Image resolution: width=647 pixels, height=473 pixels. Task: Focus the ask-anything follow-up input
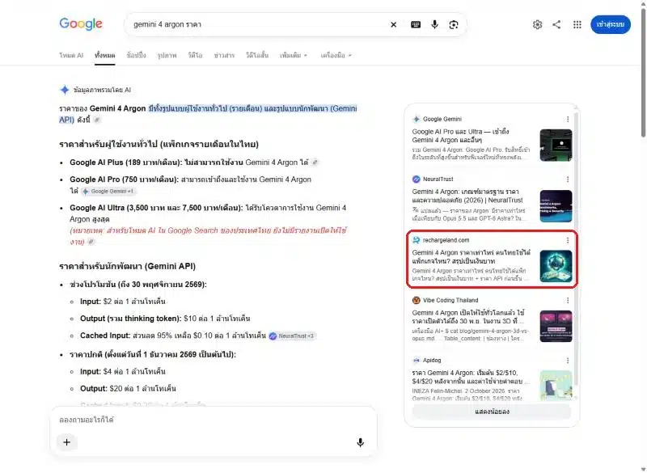coord(214,420)
